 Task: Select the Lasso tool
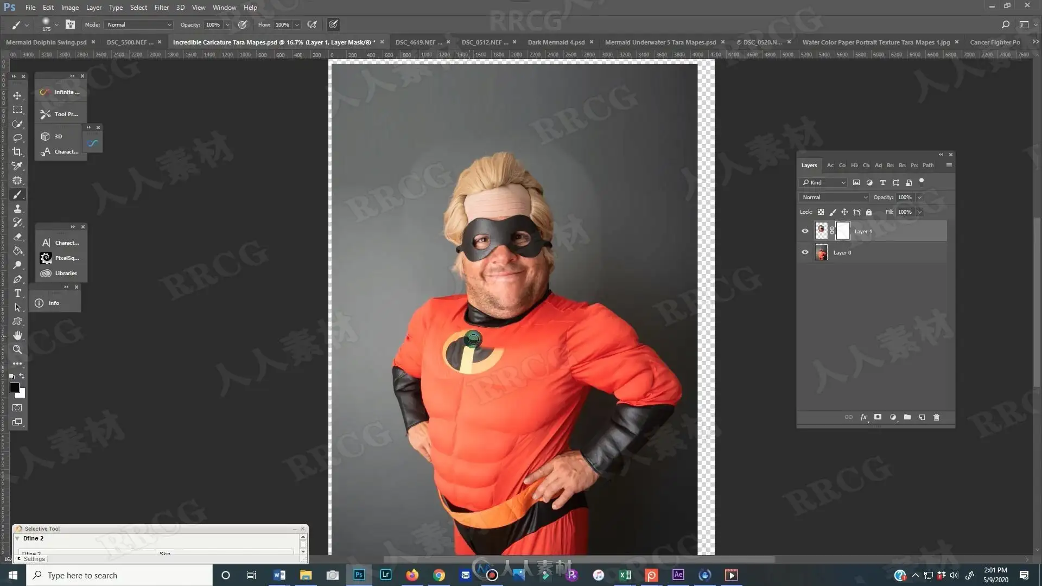click(x=17, y=138)
